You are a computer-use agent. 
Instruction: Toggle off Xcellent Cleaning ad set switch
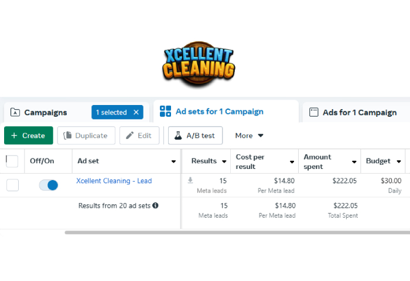point(49,185)
